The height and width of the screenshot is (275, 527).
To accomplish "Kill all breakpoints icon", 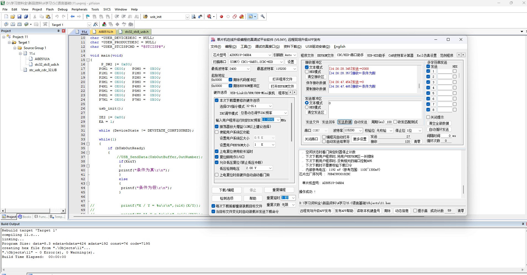I will pyautogui.click(x=241, y=17).
